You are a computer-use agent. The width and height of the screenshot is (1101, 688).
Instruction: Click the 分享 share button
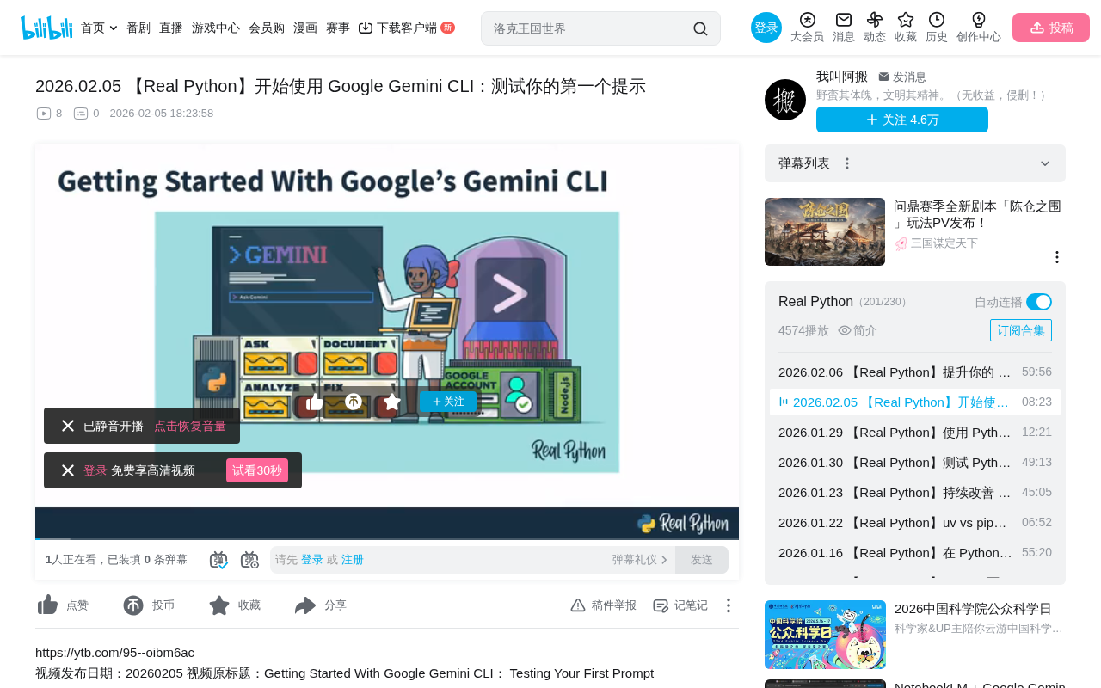click(x=321, y=605)
